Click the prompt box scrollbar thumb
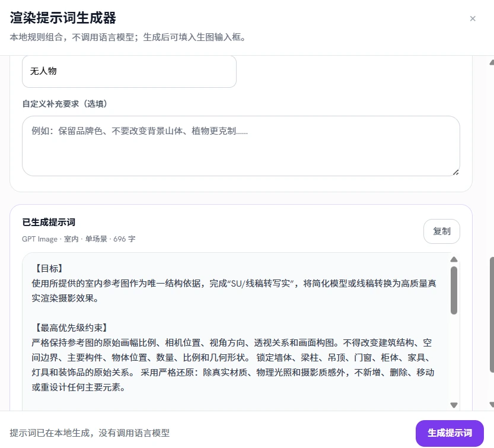This screenshot has width=494, height=448. (454, 290)
